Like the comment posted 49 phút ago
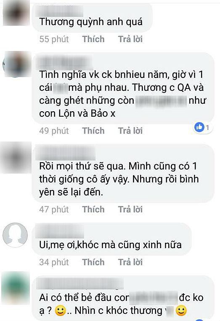 (93, 131)
